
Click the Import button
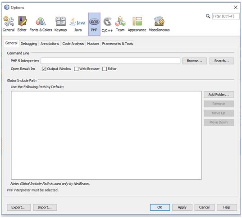pyautogui.click(x=45, y=207)
